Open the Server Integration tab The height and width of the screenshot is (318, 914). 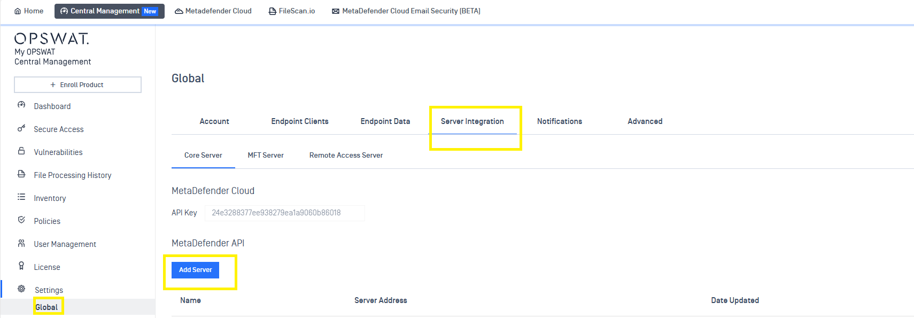coord(472,121)
